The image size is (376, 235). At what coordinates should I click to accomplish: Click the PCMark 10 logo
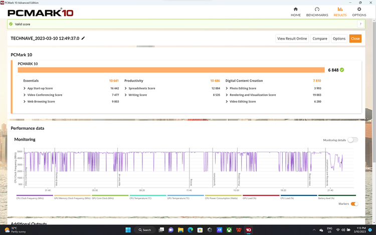40,13
